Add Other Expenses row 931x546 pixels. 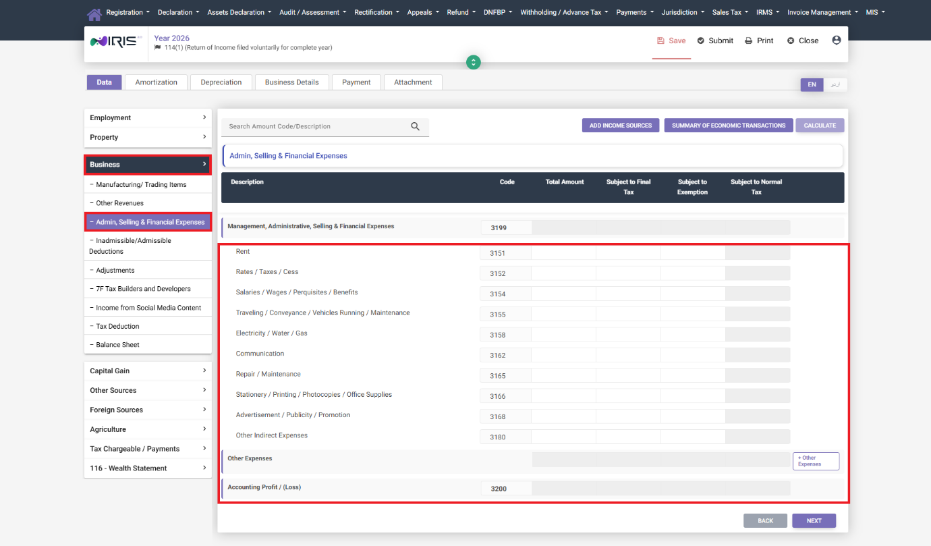(x=816, y=461)
